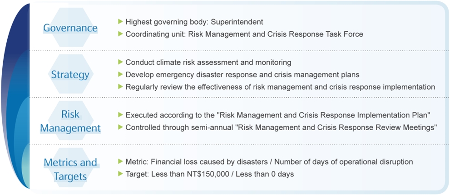The width and height of the screenshot is (450, 195).
Task: Click arrow bullet beside Target line
Action: (120, 174)
